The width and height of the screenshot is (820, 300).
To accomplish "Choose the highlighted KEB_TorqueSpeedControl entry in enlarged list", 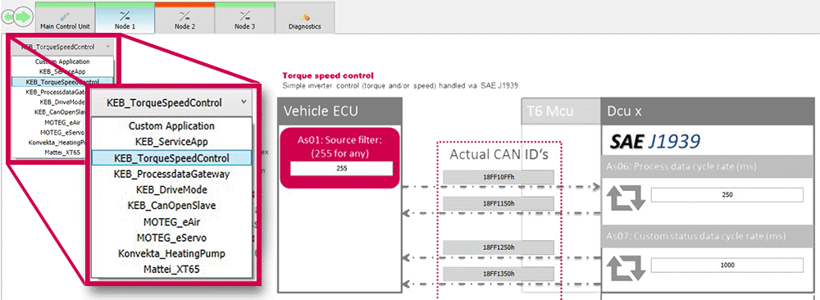I will coord(171,158).
